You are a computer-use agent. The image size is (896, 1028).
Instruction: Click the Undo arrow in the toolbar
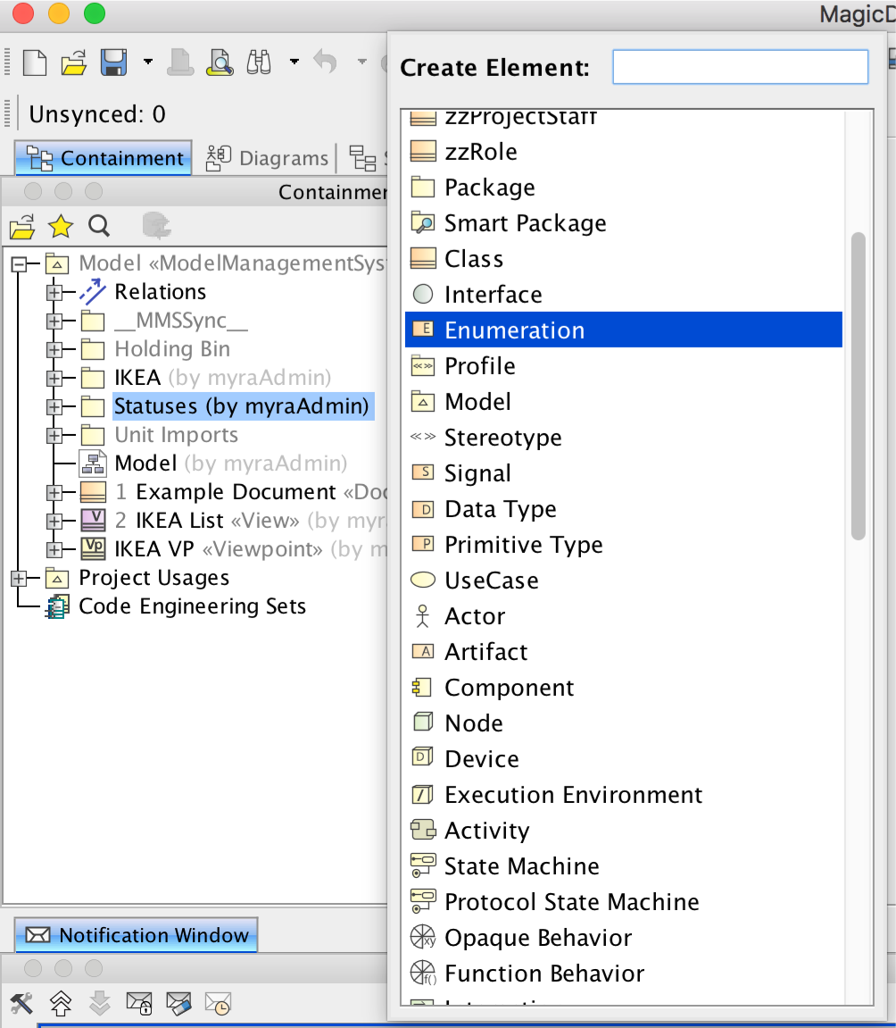(x=325, y=63)
